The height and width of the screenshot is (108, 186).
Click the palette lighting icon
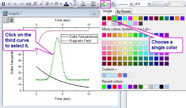93,4
